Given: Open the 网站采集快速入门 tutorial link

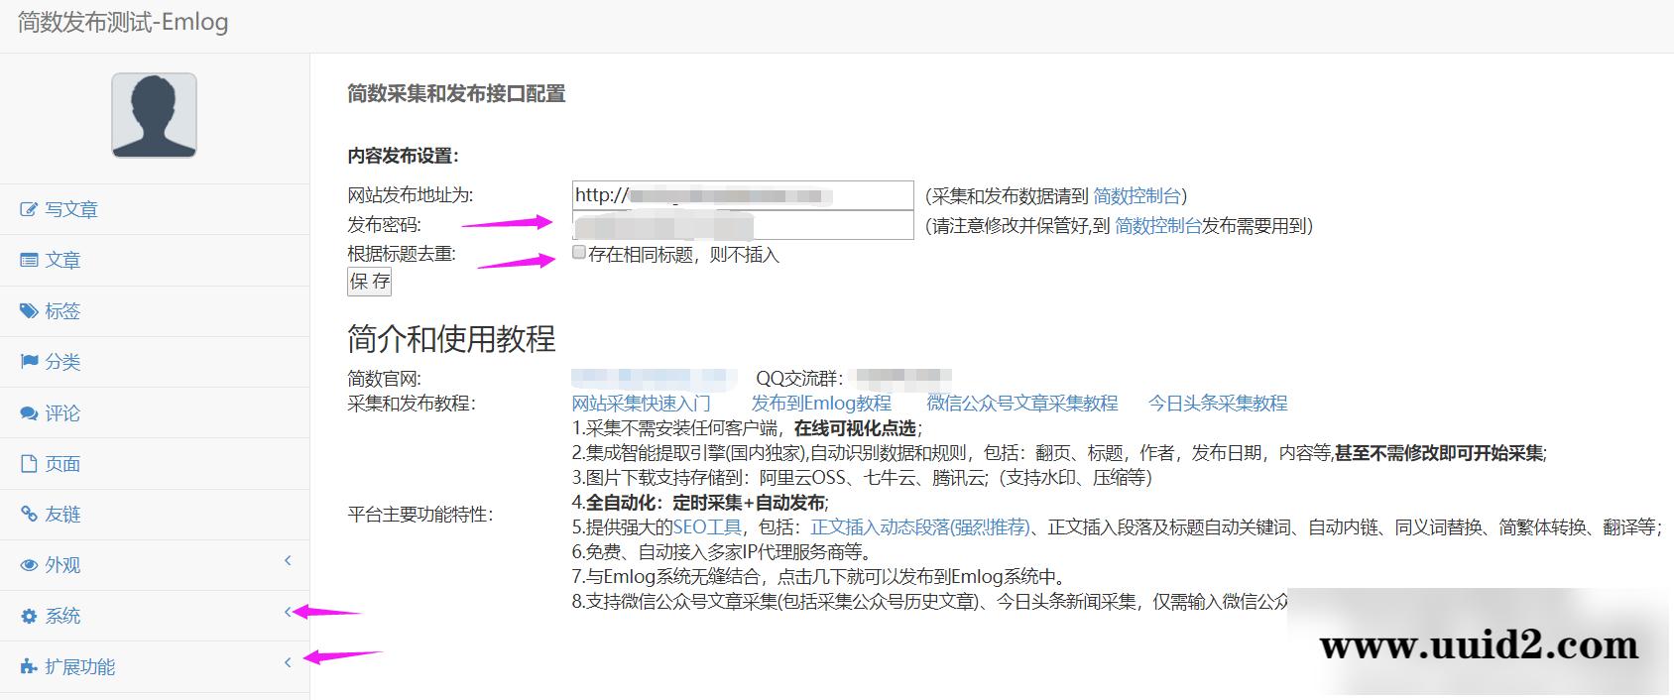Looking at the screenshot, I should [641, 404].
